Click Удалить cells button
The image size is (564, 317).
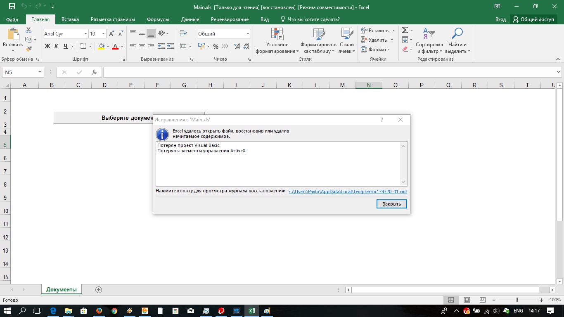point(374,40)
